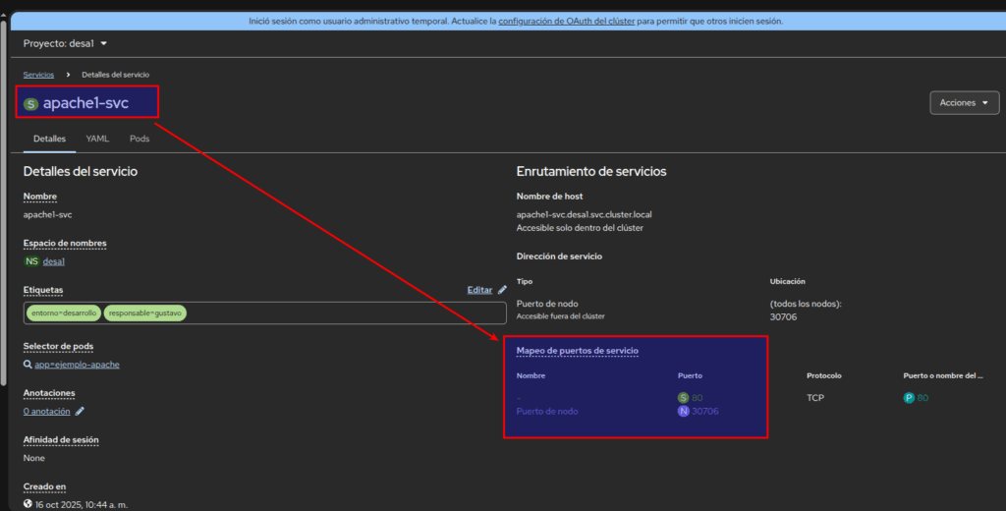This screenshot has width=1006, height=511.
Task: Open the Proyecto: desa1 dropdown
Action: click(x=66, y=43)
